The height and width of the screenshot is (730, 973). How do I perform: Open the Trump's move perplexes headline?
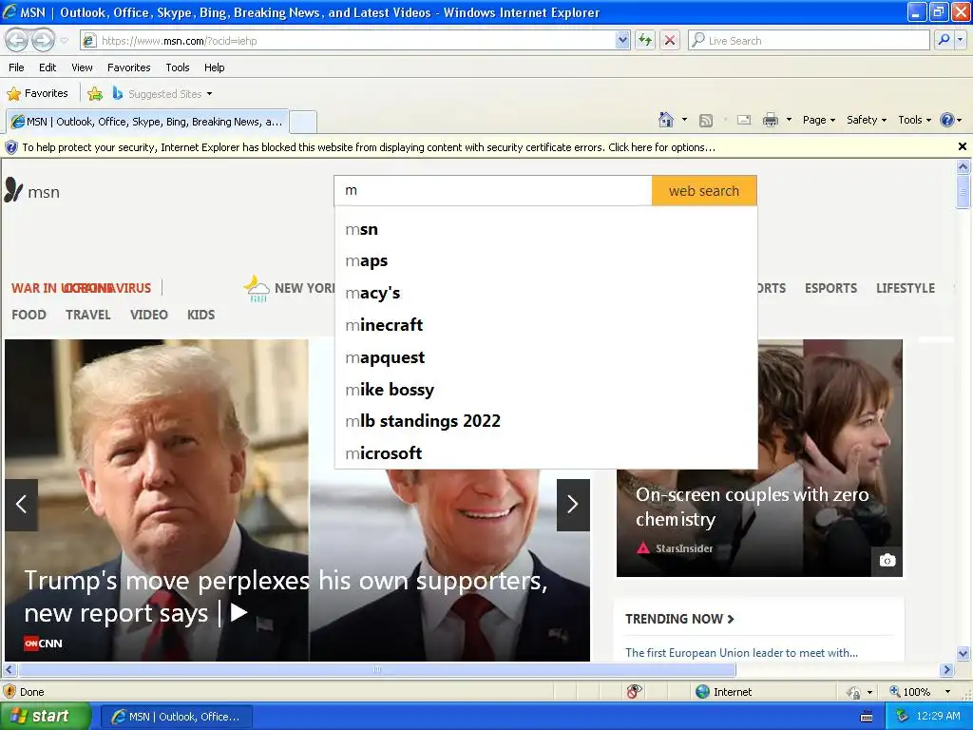[x=285, y=597]
